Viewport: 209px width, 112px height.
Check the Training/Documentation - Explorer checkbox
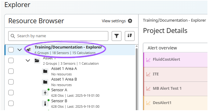click(11, 50)
